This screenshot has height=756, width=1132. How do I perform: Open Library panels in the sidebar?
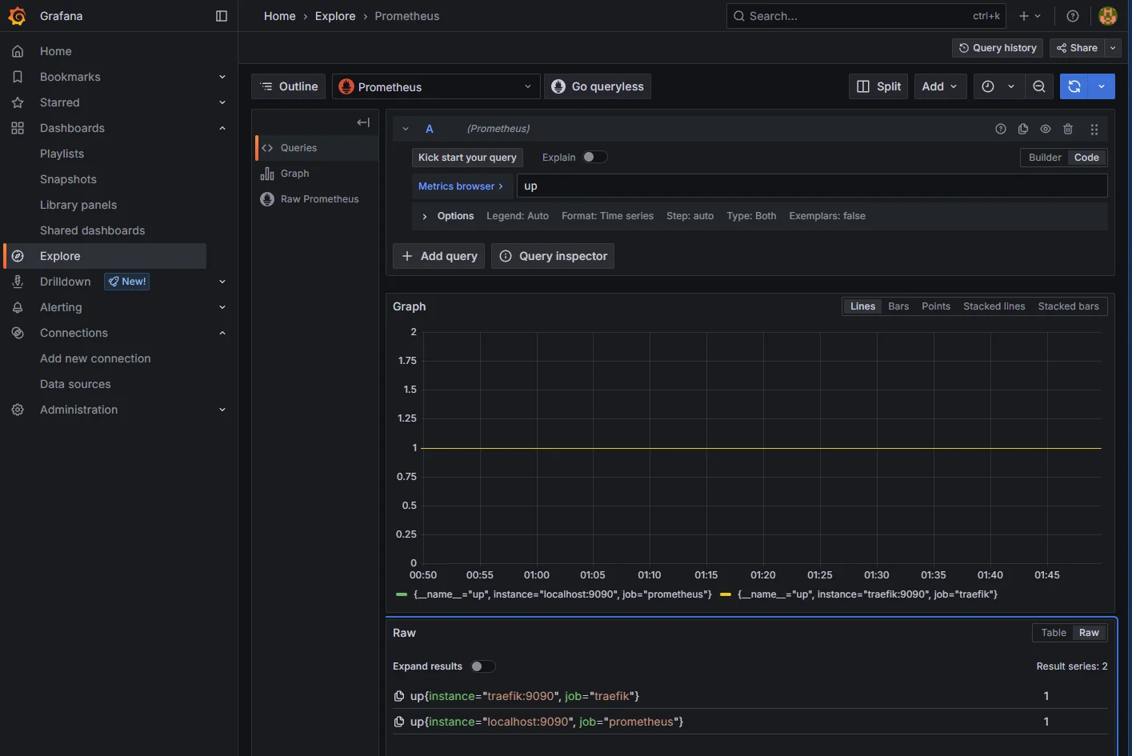pos(78,205)
